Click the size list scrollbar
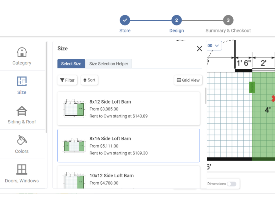Image resolution: width=275 pixels, height=206 pixels. click(206, 96)
